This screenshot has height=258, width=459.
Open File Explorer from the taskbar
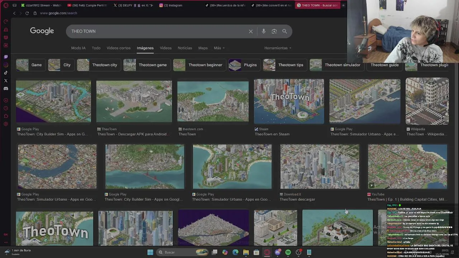point(246,252)
